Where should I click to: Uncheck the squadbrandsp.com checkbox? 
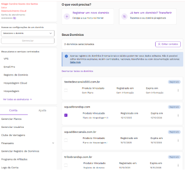point(66,115)
